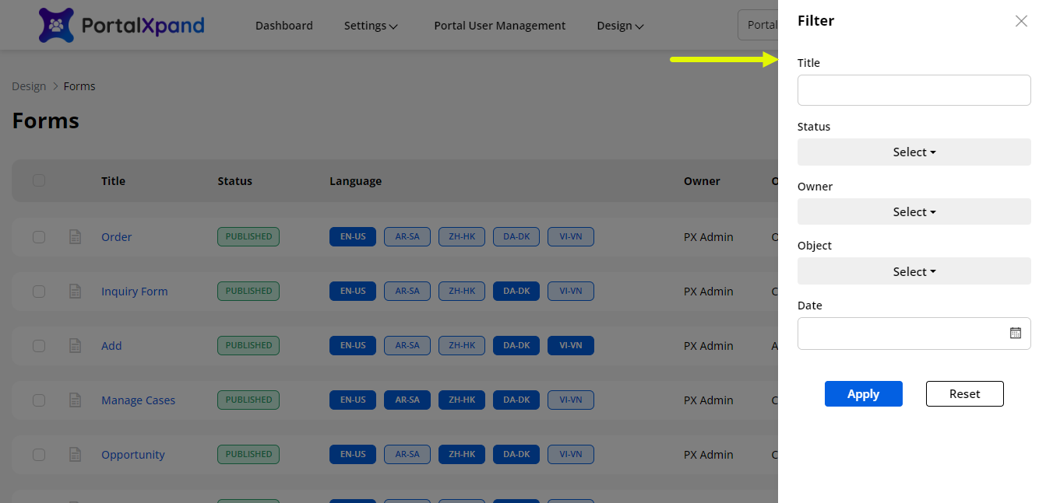Click Reset to clear filters
Image resolution: width=1046 pixels, height=503 pixels.
pos(964,394)
